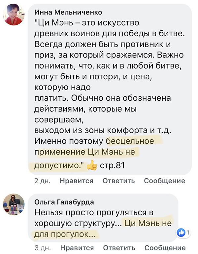Click the name Инна Мельниченко

(68, 12)
